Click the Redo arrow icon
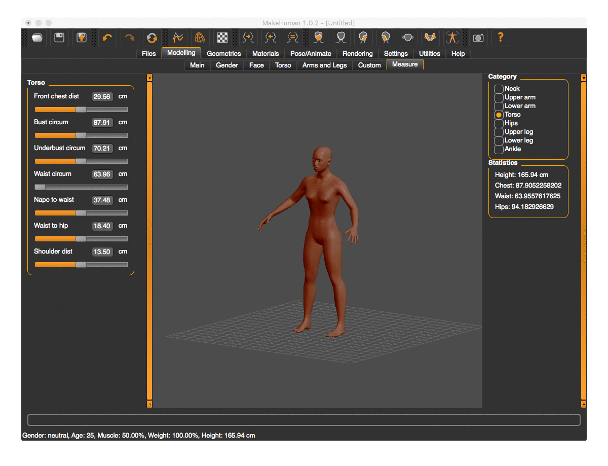This screenshot has height=466, width=608. 129,38
